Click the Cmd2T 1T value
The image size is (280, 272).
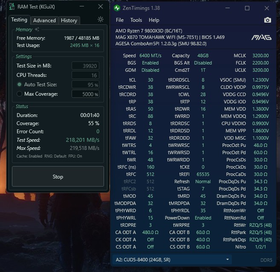[x=203, y=70]
